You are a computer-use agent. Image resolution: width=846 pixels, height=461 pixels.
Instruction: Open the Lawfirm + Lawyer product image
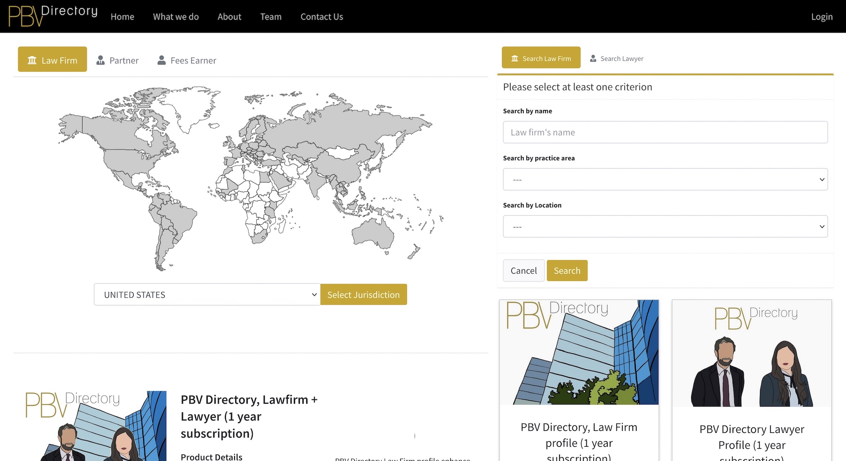[96, 426]
